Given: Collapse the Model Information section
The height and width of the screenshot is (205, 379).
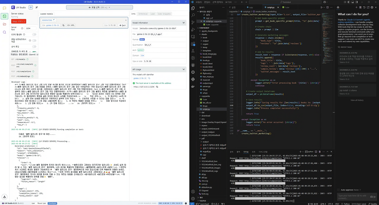Looking at the screenshot, I should (x=184, y=22).
